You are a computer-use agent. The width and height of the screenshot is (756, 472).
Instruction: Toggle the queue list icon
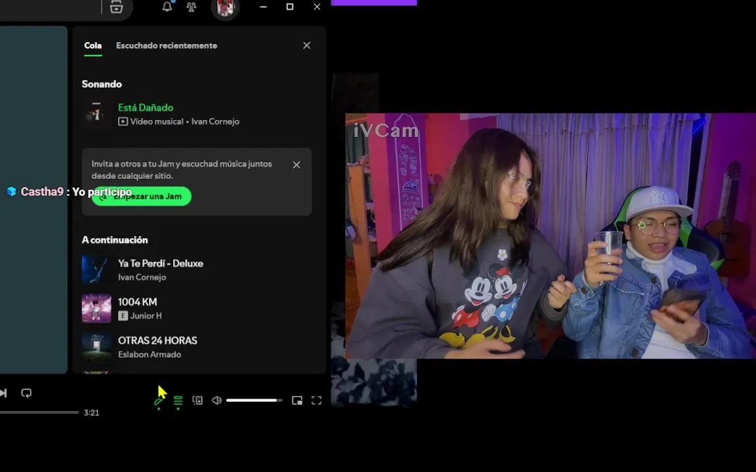(x=178, y=401)
